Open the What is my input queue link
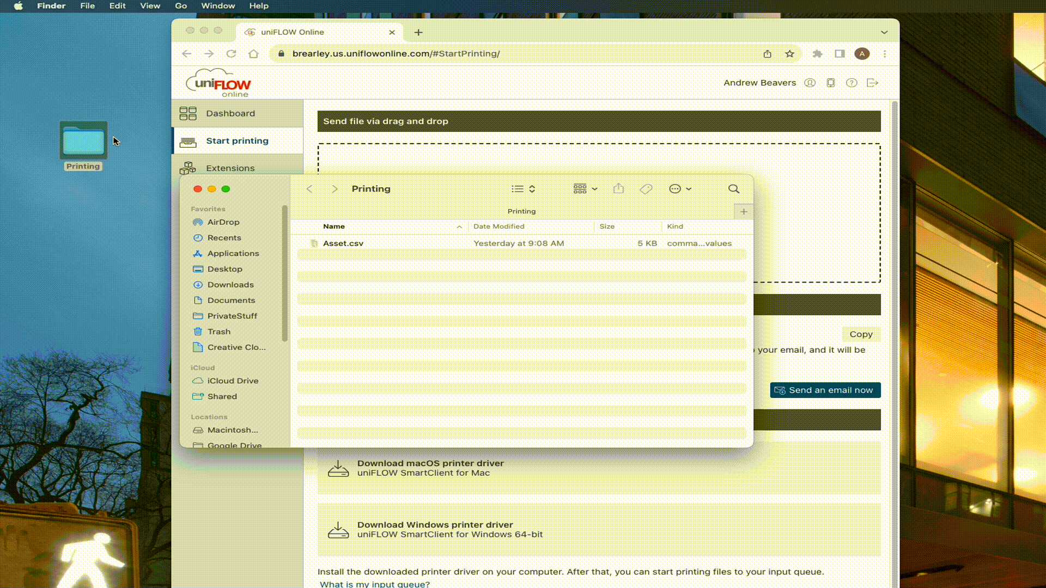 coord(375,584)
